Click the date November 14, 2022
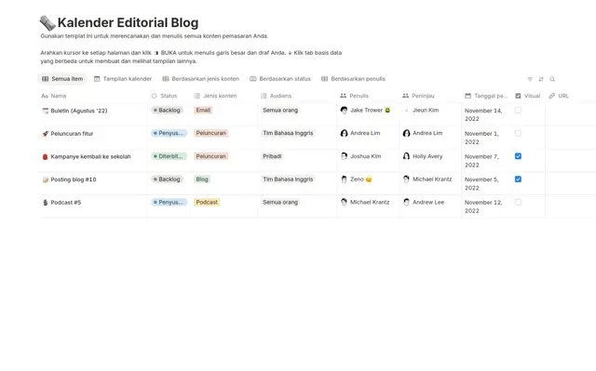The image size is (596, 371). (x=483, y=114)
